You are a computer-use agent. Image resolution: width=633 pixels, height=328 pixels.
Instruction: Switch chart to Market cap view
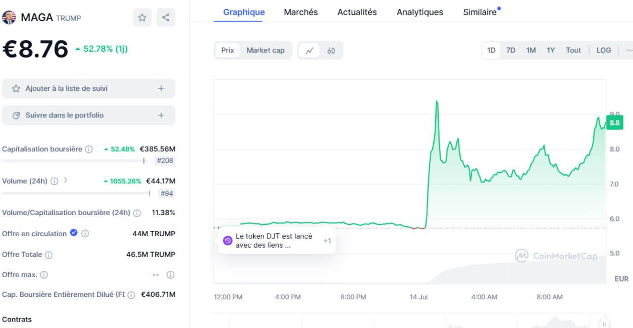point(266,50)
